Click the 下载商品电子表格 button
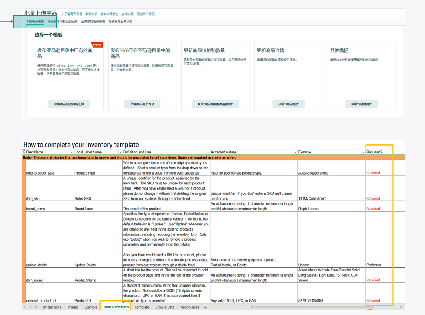Viewport: 425px width, 315px height. pyautogui.click(x=142, y=104)
